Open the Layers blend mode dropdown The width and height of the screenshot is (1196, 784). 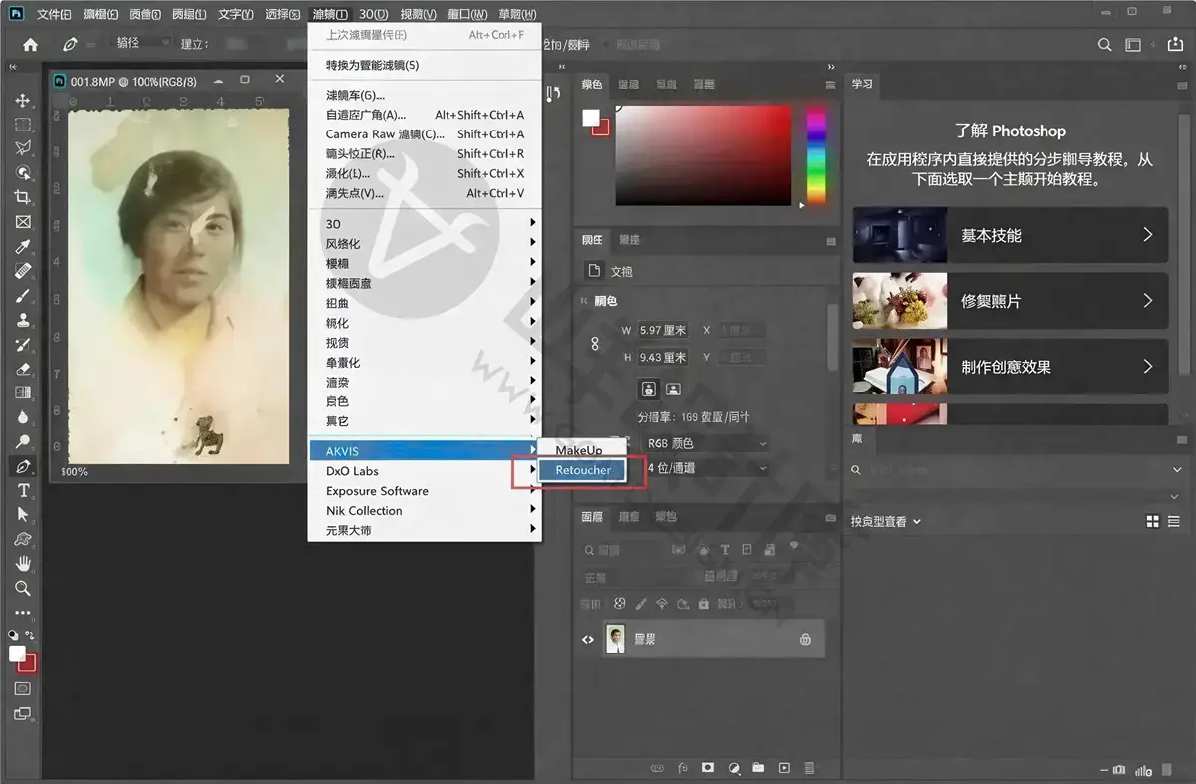(638, 578)
